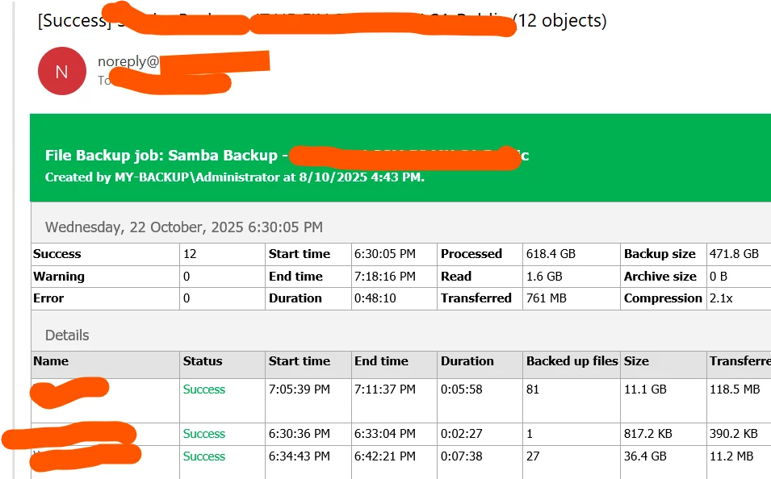The image size is (771, 479).
Task: Click the Wednesday, 22 October, 2025 date line
Action: 184,227
